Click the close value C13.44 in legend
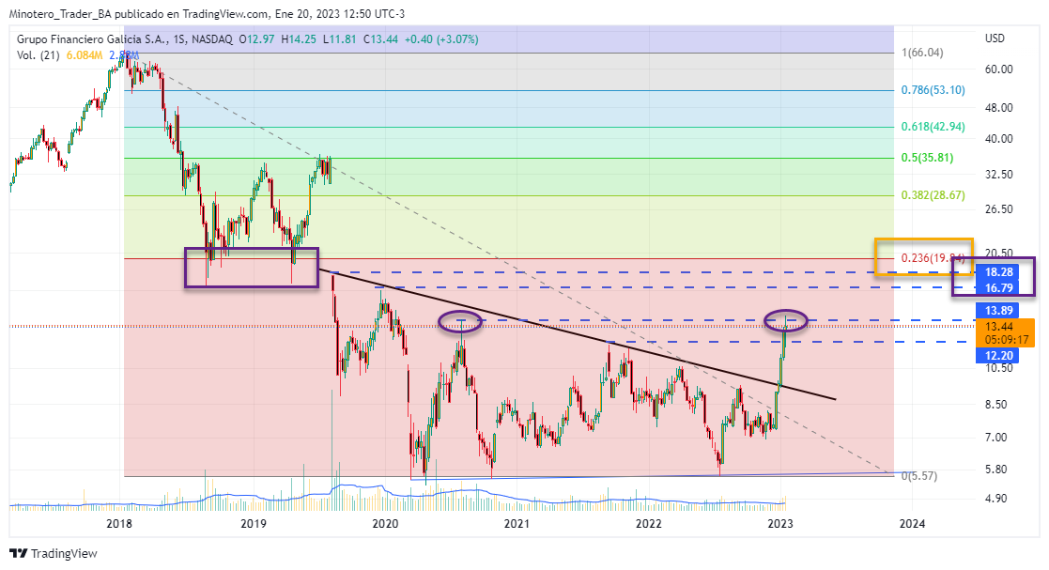The height and width of the screenshot is (570, 1049). pos(380,39)
